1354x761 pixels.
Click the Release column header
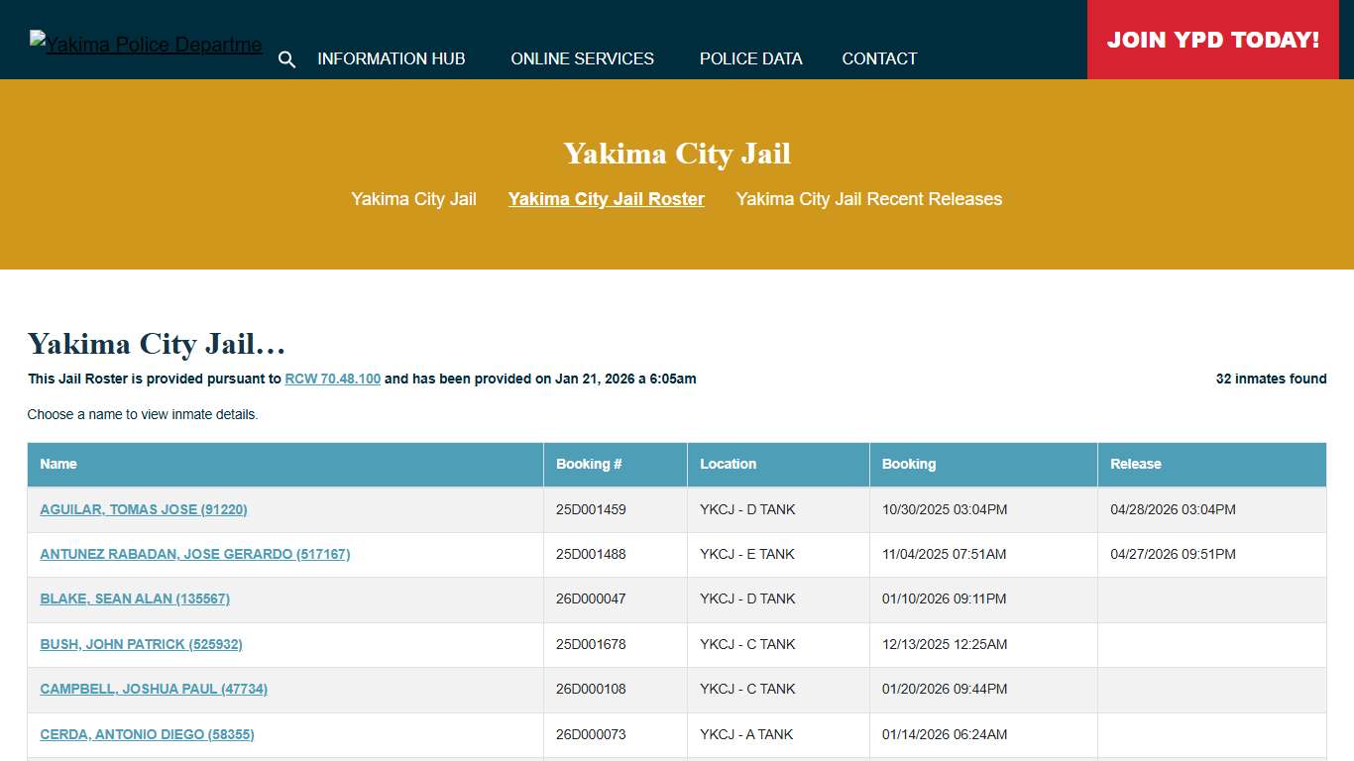pos(1136,464)
